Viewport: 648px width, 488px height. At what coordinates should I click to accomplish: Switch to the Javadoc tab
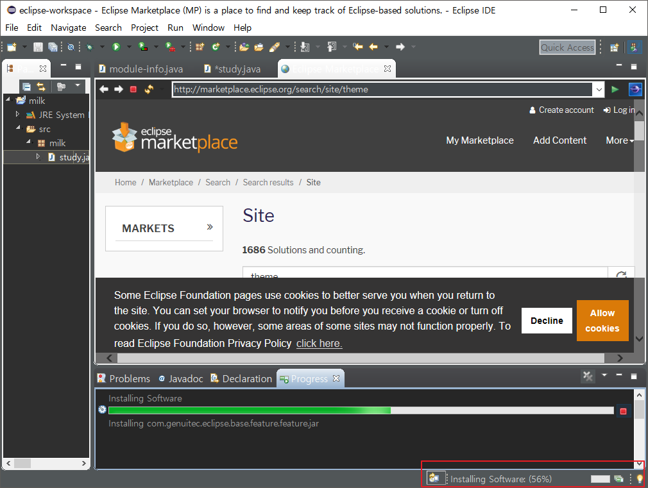coord(182,378)
